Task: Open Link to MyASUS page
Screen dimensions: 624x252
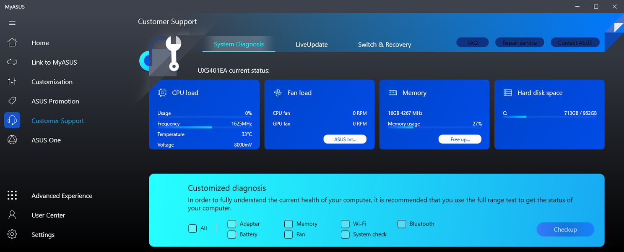Action: pos(55,62)
